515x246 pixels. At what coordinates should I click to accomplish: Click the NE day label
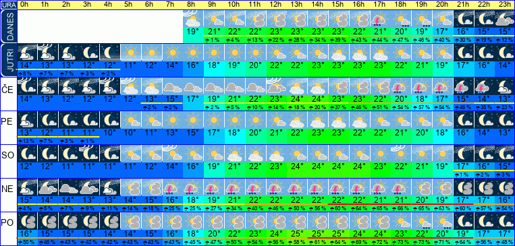click(x=7, y=189)
